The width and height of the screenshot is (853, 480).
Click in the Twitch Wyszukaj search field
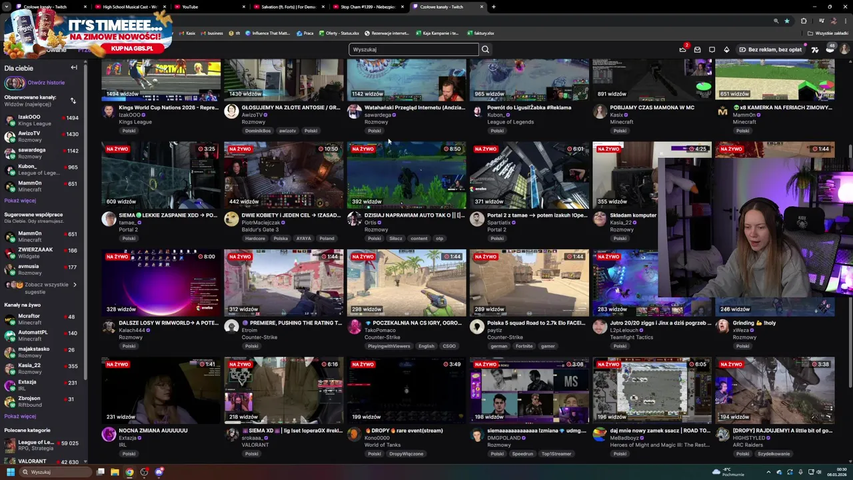[413, 49]
